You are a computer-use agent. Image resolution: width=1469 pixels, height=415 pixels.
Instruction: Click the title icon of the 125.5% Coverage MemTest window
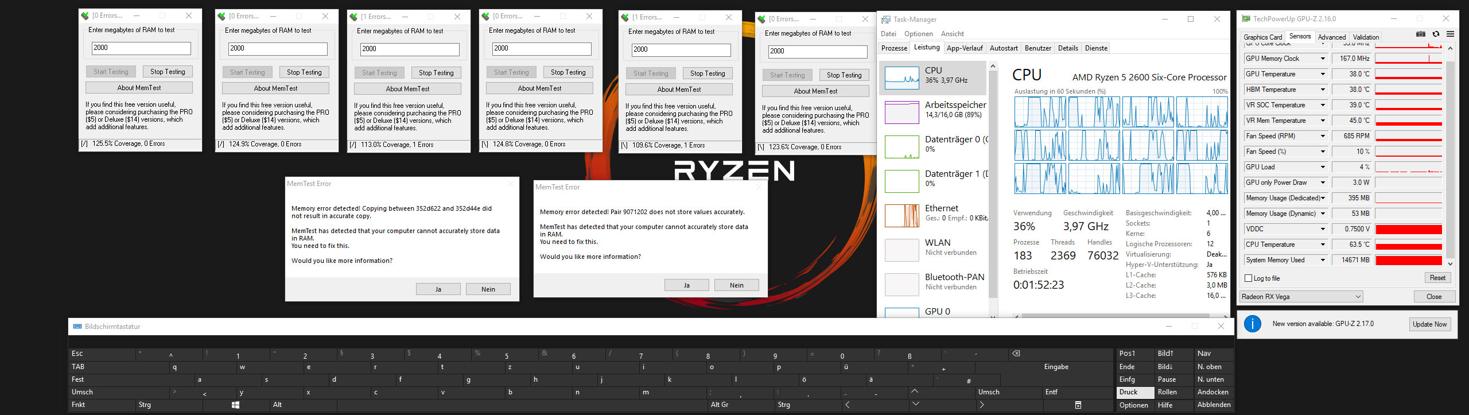(x=86, y=16)
